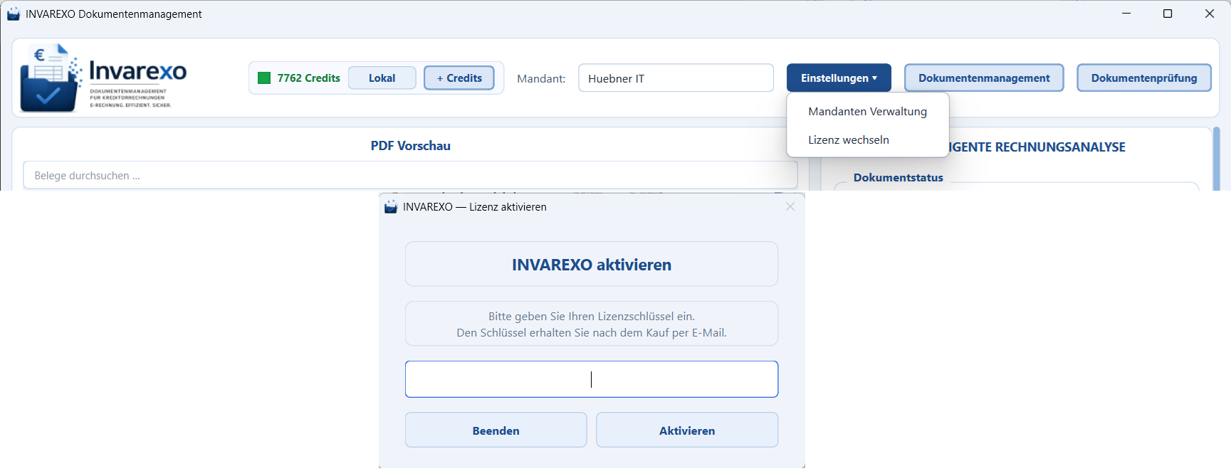Click the Dokumentstatus heading
This screenshot has height=476, width=1231.
click(899, 178)
